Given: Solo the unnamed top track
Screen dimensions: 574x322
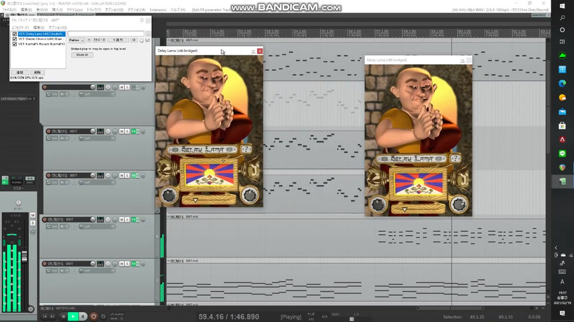Looking at the screenshot, I should pos(127,87).
